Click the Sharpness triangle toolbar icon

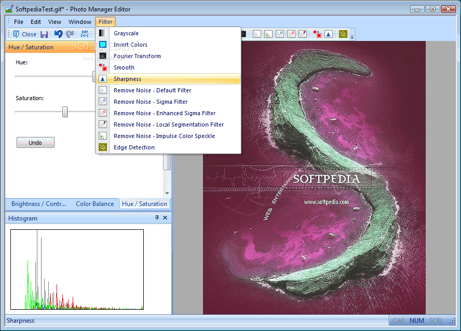329,34
